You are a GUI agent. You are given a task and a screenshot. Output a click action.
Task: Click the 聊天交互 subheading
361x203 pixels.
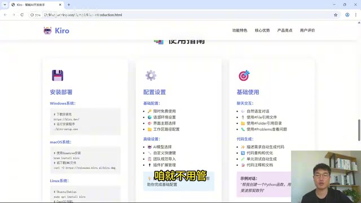pos(245,103)
